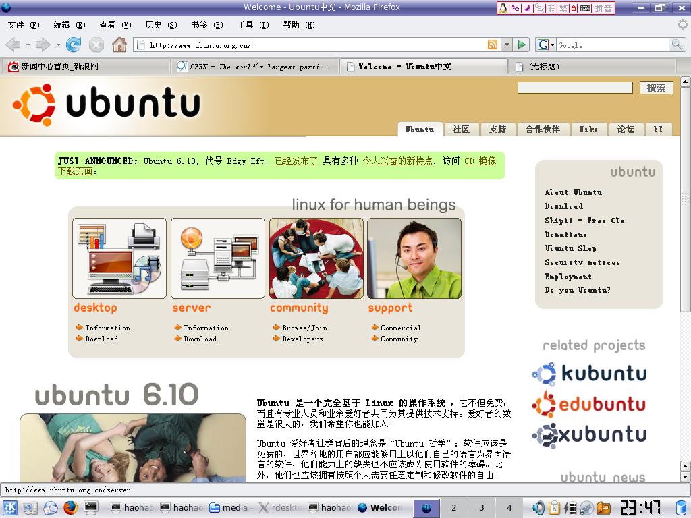This screenshot has width=691, height=518.
Task: Toggle the 拼音 input mode
Action: pos(603,8)
